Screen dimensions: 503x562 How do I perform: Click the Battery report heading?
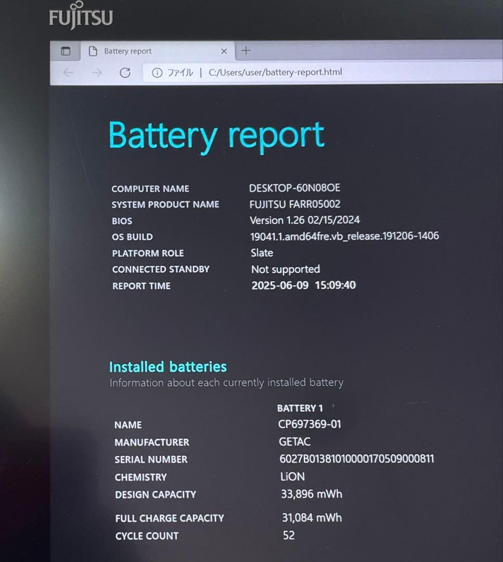click(216, 136)
